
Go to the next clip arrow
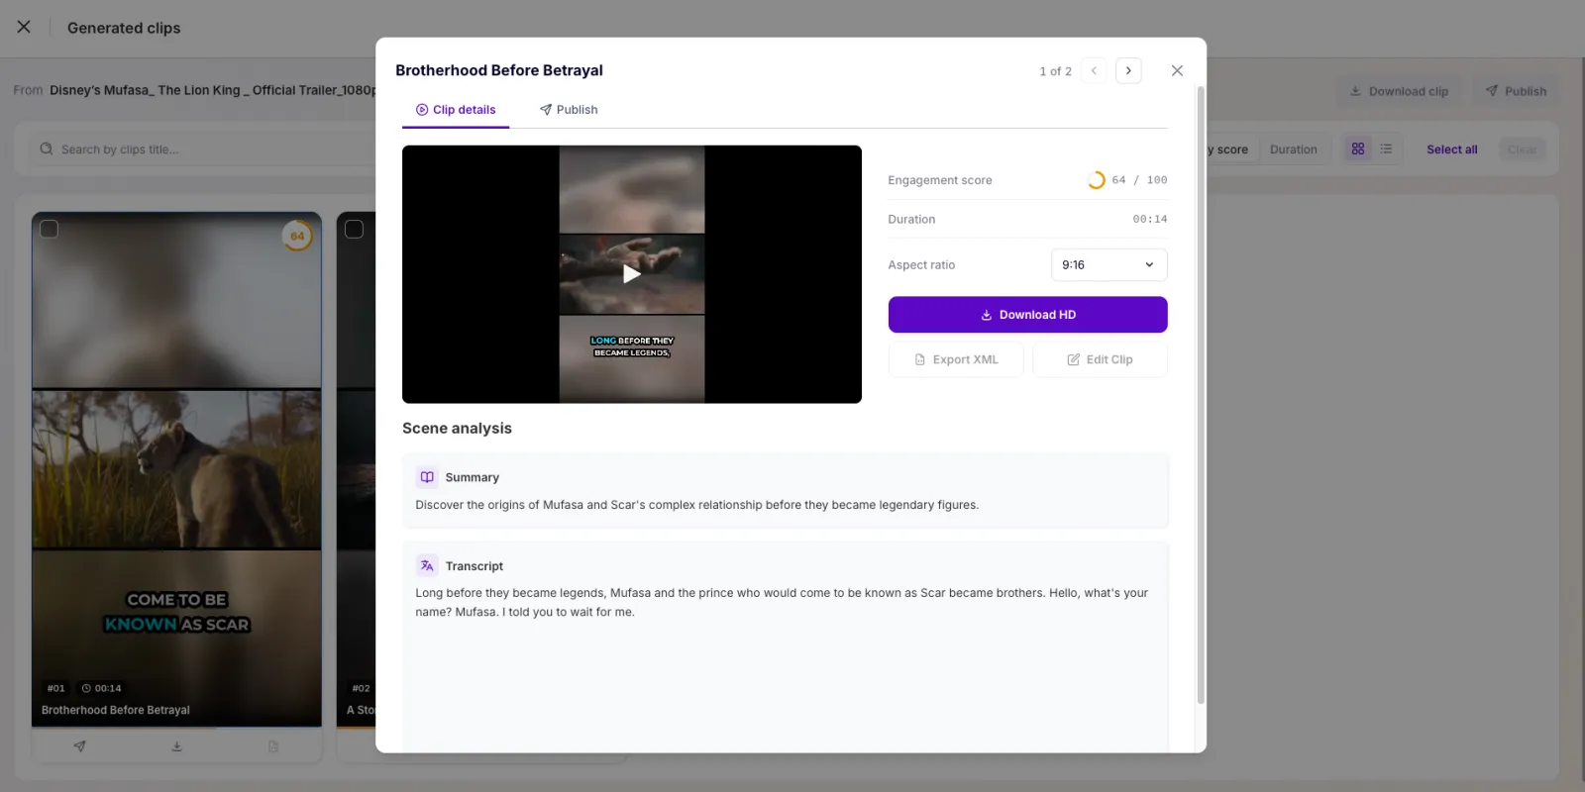[x=1128, y=70]
